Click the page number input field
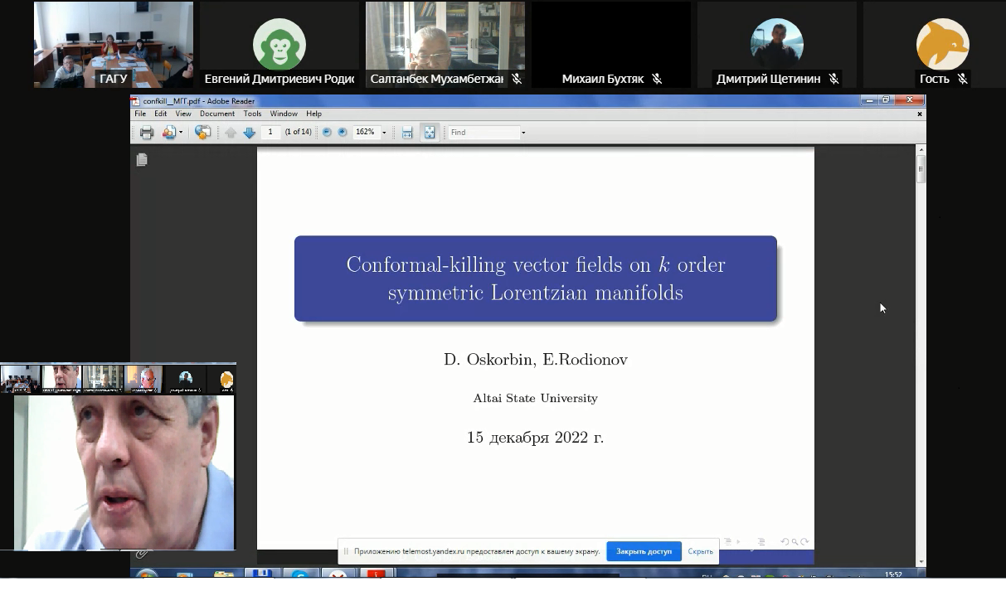This screenshot has height=591, width=1006. point(270,133)
